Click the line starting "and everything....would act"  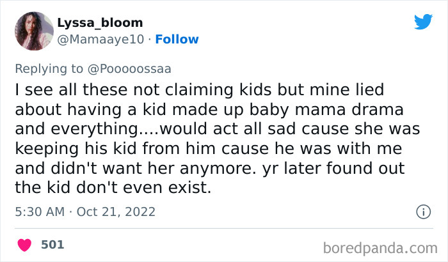pos(218,128)
